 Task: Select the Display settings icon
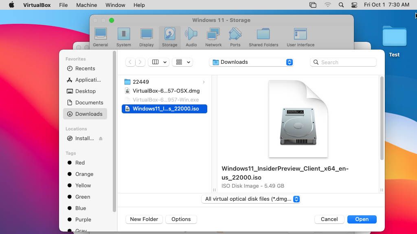point(146,37)
